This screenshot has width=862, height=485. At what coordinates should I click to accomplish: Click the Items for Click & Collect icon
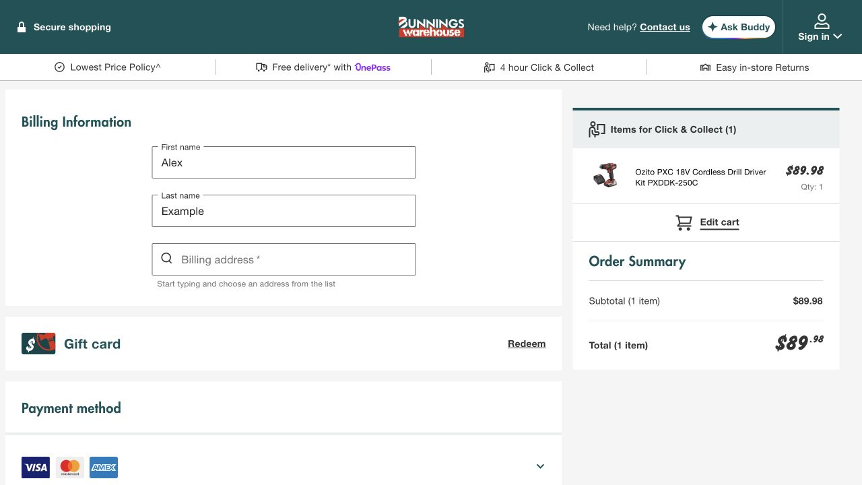[x=597, y=129]
